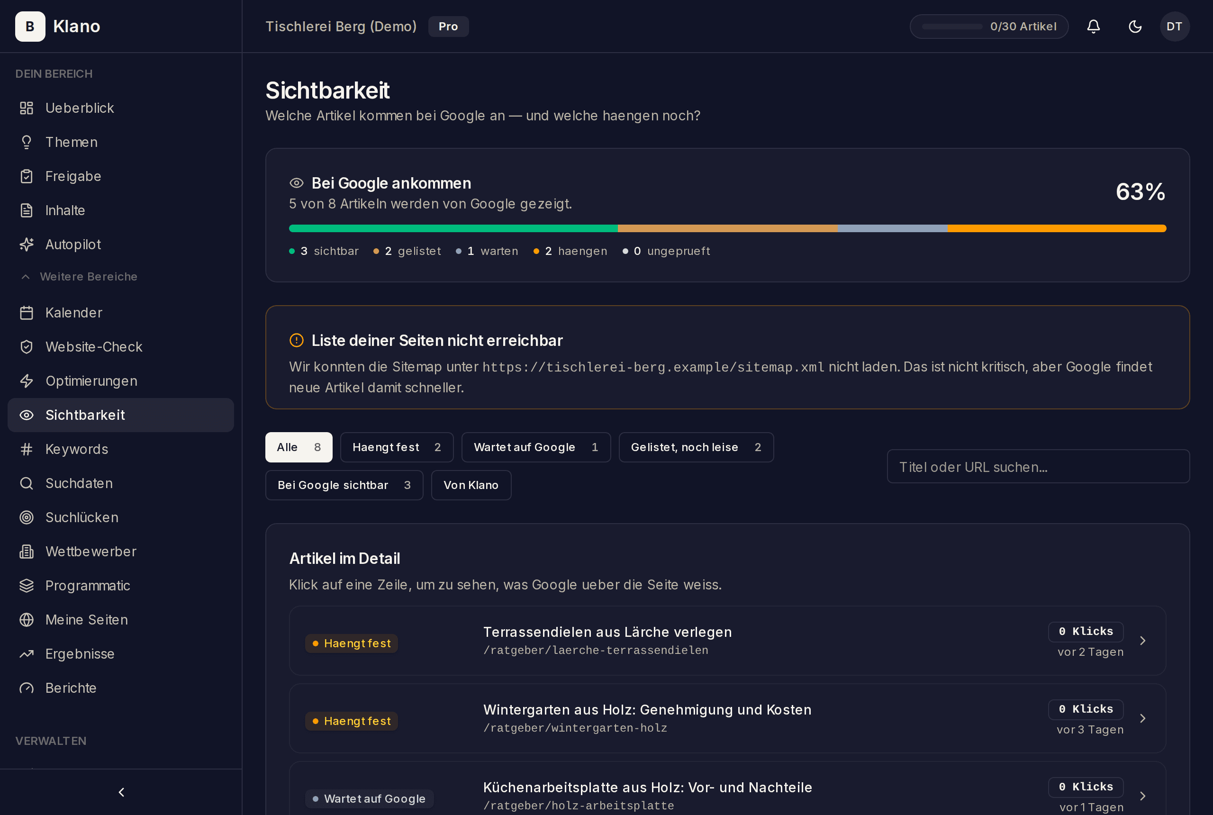Filter by Haengt fest
Screen dimensions: 1213x815
coord(397,447)
